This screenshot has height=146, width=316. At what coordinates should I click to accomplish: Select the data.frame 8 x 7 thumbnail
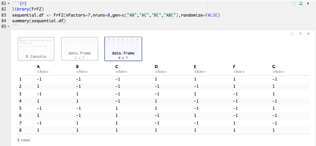click(x=123, y=49)
